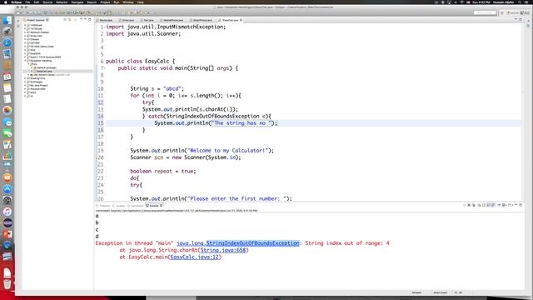Remove all terminated launches in console
Viewport: 533px width, 300px height.
click(x=474, y=205)
